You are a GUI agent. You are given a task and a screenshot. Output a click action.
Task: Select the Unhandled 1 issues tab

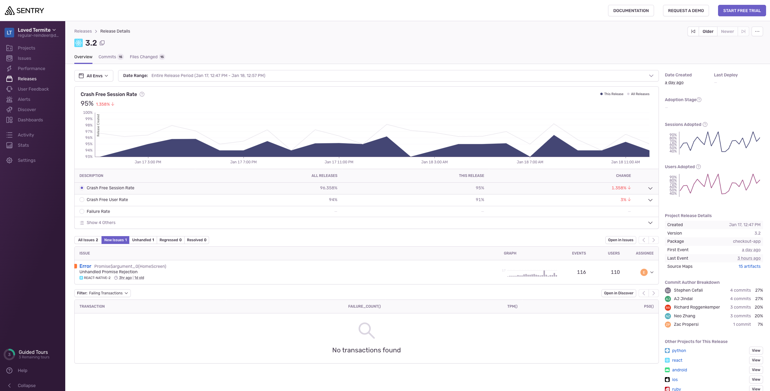point(143,240)
